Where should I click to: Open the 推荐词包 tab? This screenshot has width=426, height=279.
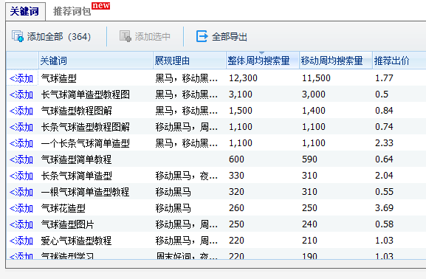pyautogui.click(x=72, y=11)
